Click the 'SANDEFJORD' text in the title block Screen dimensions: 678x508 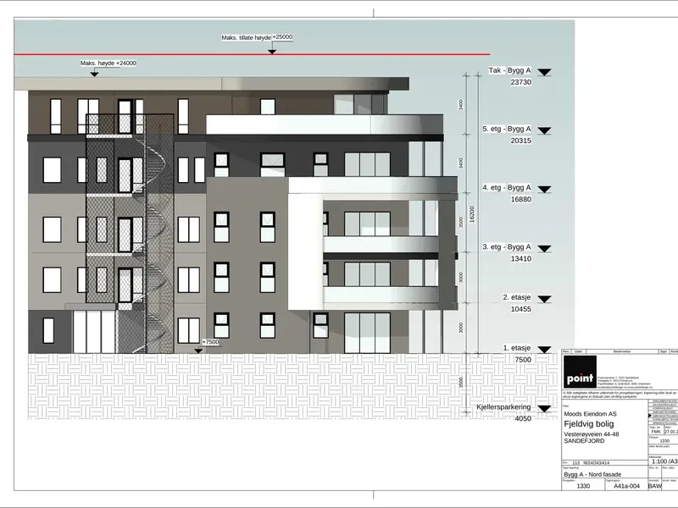584,441
